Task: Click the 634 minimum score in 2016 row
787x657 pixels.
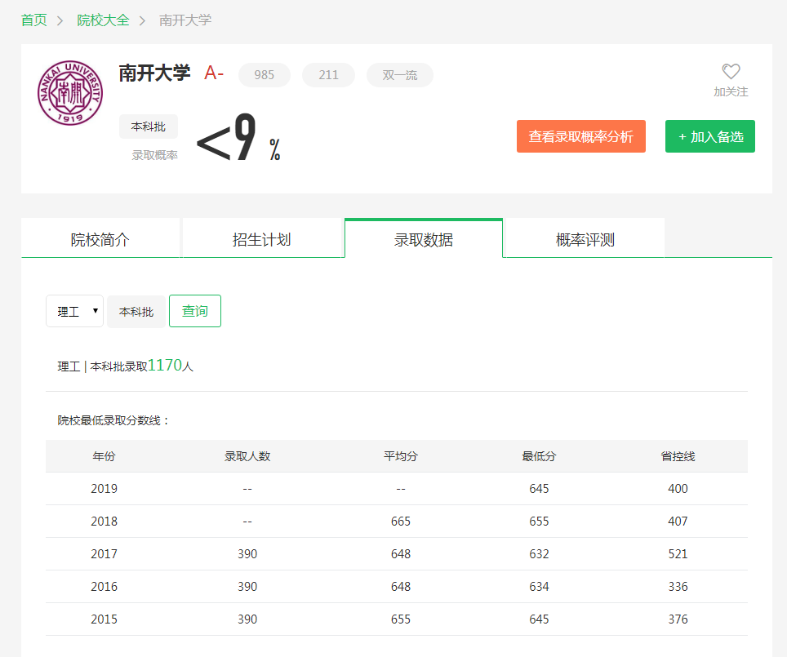Action: (539, 586)
